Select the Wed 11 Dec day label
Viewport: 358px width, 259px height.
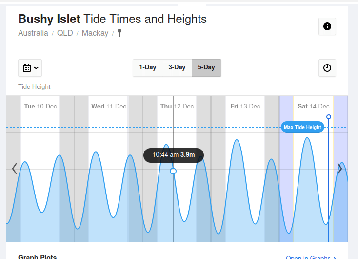click(x=108, y=106)
